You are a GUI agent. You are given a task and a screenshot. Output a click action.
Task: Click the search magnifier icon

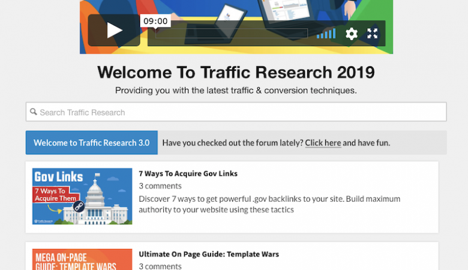pyautogui.click(x=34, y=112)
